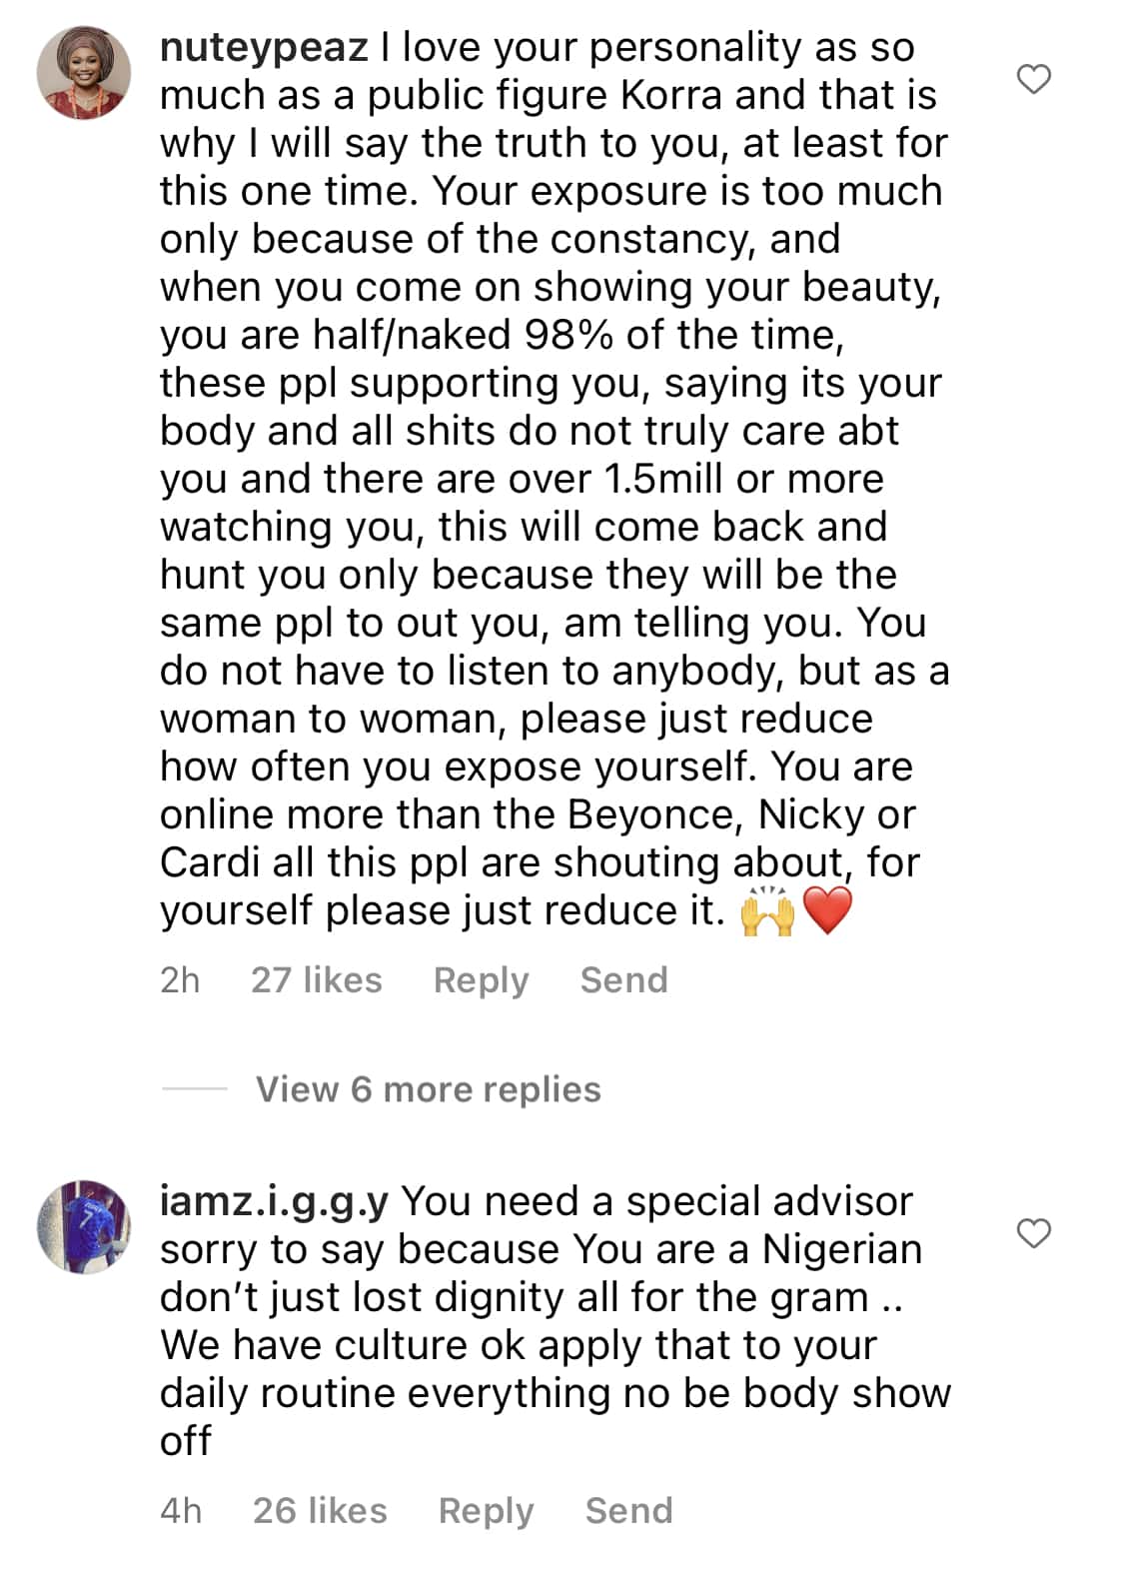Show who gave the 27 likes
Viewport: 1124px width, 1590px height.
pyautogui.click(x=316, y=980)
